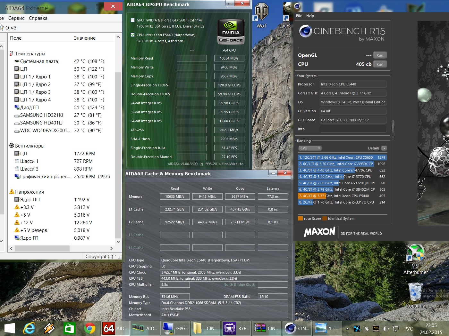Enable the GPU GeForce GTX 560 Ti checkbox
The image size is (449, 336).
pos(133,20)
